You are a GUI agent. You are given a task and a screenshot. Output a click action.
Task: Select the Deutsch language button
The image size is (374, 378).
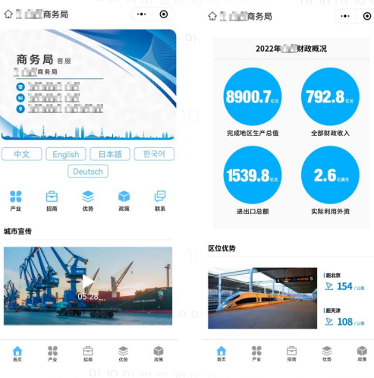[88, 172]
